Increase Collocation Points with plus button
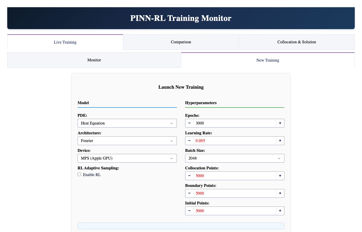 coord(280,176)
